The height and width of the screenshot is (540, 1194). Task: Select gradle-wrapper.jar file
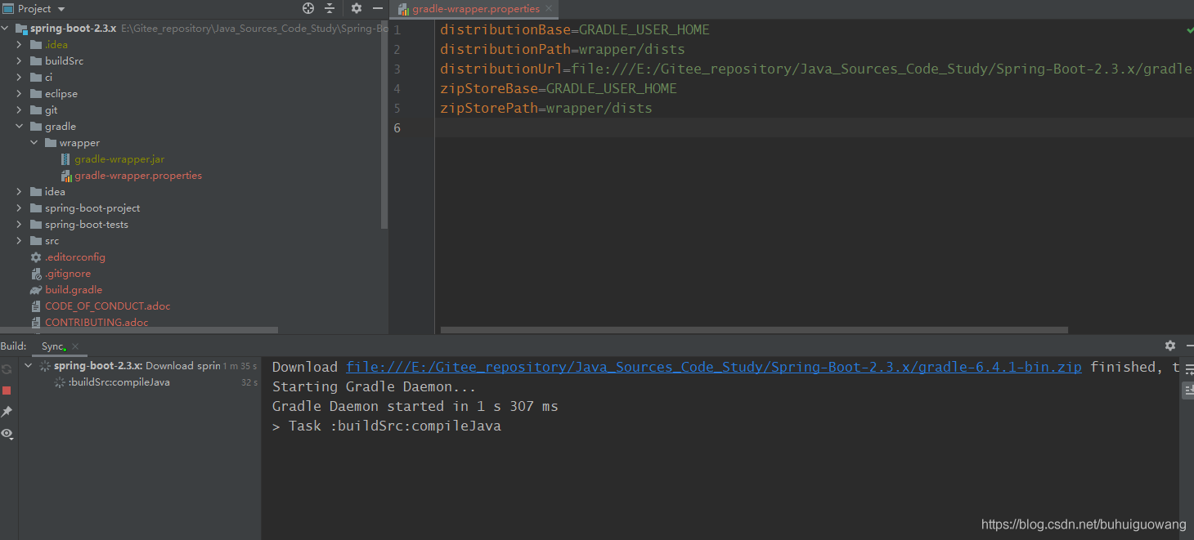tap(119, 159)
